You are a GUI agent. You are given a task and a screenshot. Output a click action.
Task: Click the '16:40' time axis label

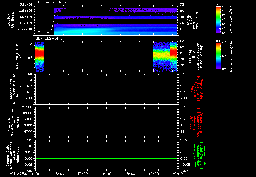coord(59,174)
